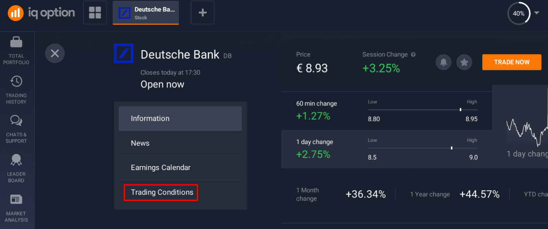This screenshot has width=548, height=229.
Task: Switch to the Deutsche Bank stock tab
Action: (145, 12)
